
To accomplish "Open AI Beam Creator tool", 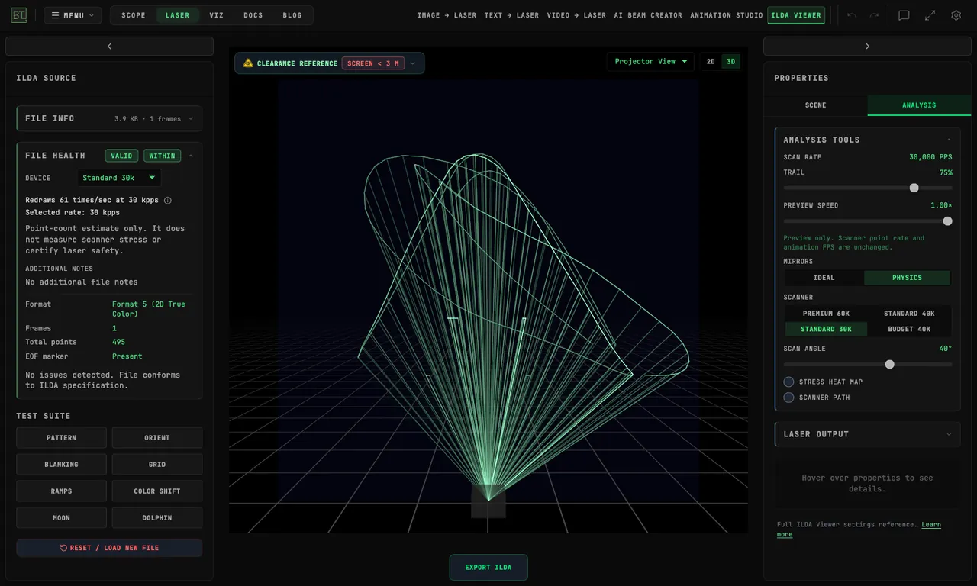I will pyautogui.click(x=648, y=15).
